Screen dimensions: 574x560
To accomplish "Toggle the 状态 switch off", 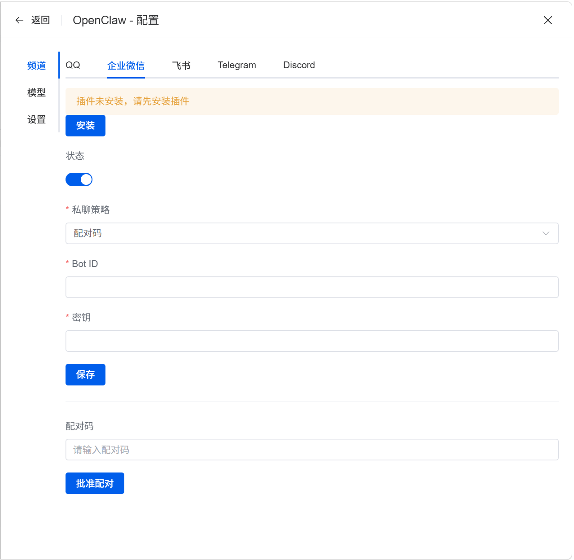I will click(79, 179).
